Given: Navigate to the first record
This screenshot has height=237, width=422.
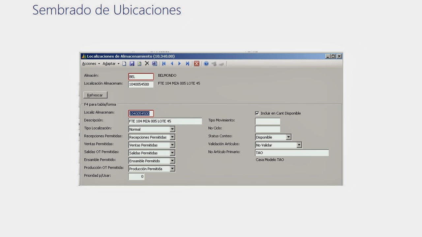Looking at the screenshot, I should pyautogui.click(x=164, y=64).
